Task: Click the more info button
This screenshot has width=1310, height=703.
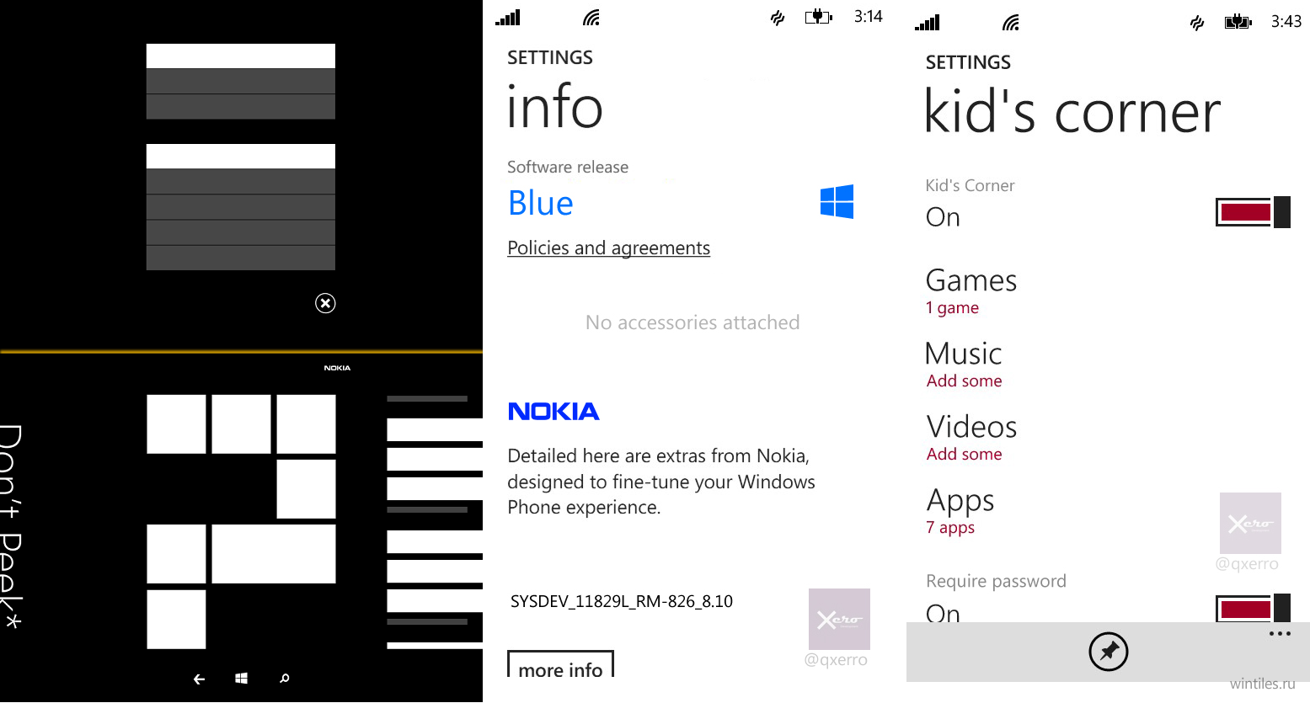Action: click(x=560, y=664)
